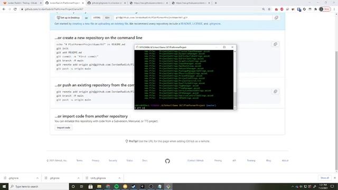Open the Blog footer link

coord(268,160)
